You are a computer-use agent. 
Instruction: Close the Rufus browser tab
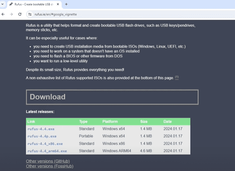tap(58, 4)
